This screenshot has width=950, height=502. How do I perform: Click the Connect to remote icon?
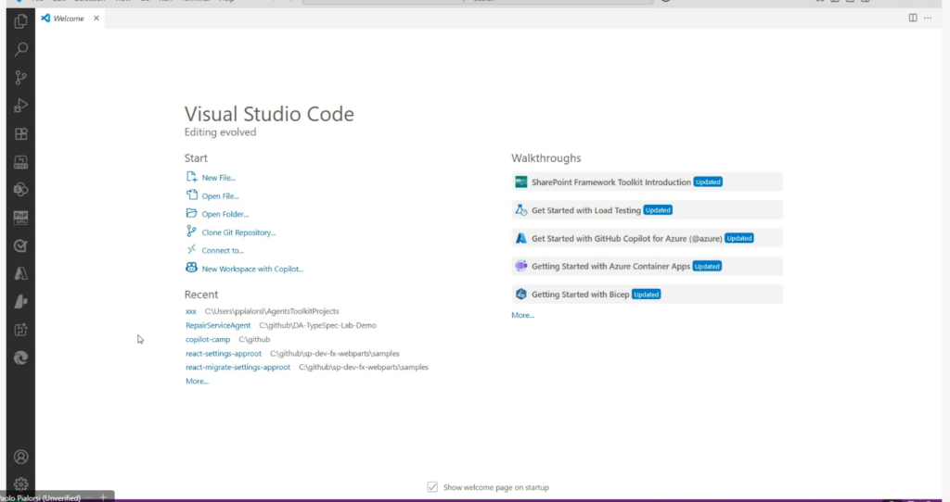191,249
